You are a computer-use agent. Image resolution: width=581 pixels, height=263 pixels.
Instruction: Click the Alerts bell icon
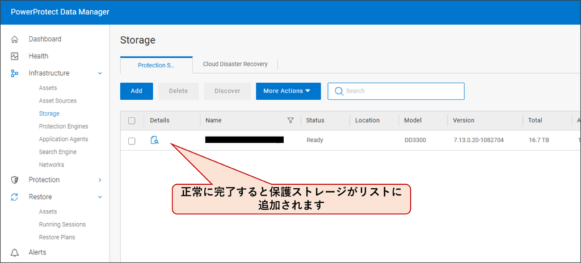click(x=14, y=253)
